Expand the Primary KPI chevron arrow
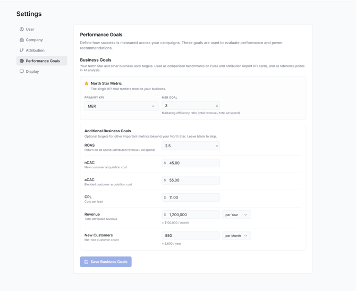 (153, 106)
